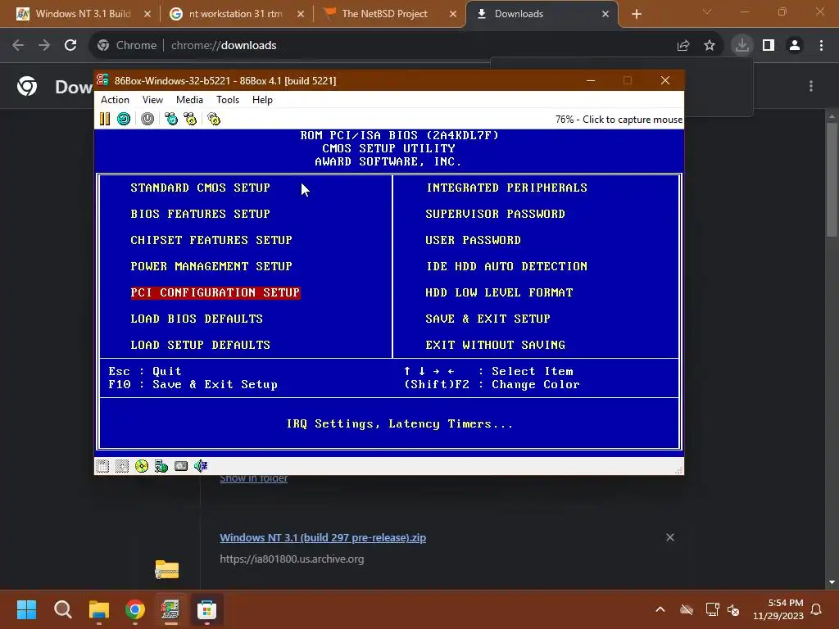Open the 86Box Help menu

point(262,99)
